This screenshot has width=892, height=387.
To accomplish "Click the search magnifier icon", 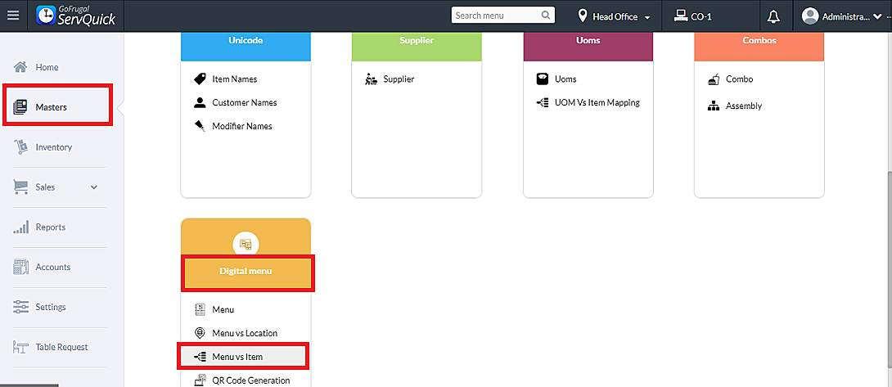I will (x=546, y=16).
